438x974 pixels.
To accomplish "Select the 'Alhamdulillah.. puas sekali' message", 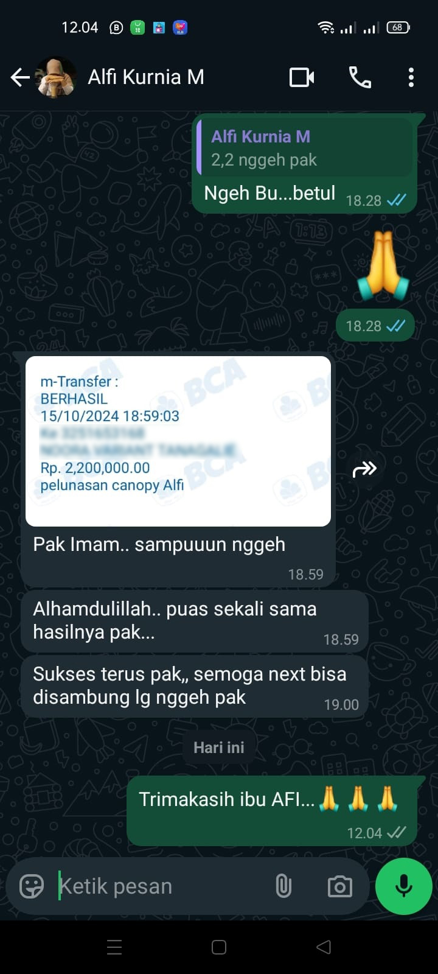I will pyautogui.click(x=195, y=621).
